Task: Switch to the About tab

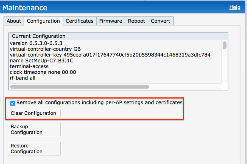Action: [x=14, y=21]
